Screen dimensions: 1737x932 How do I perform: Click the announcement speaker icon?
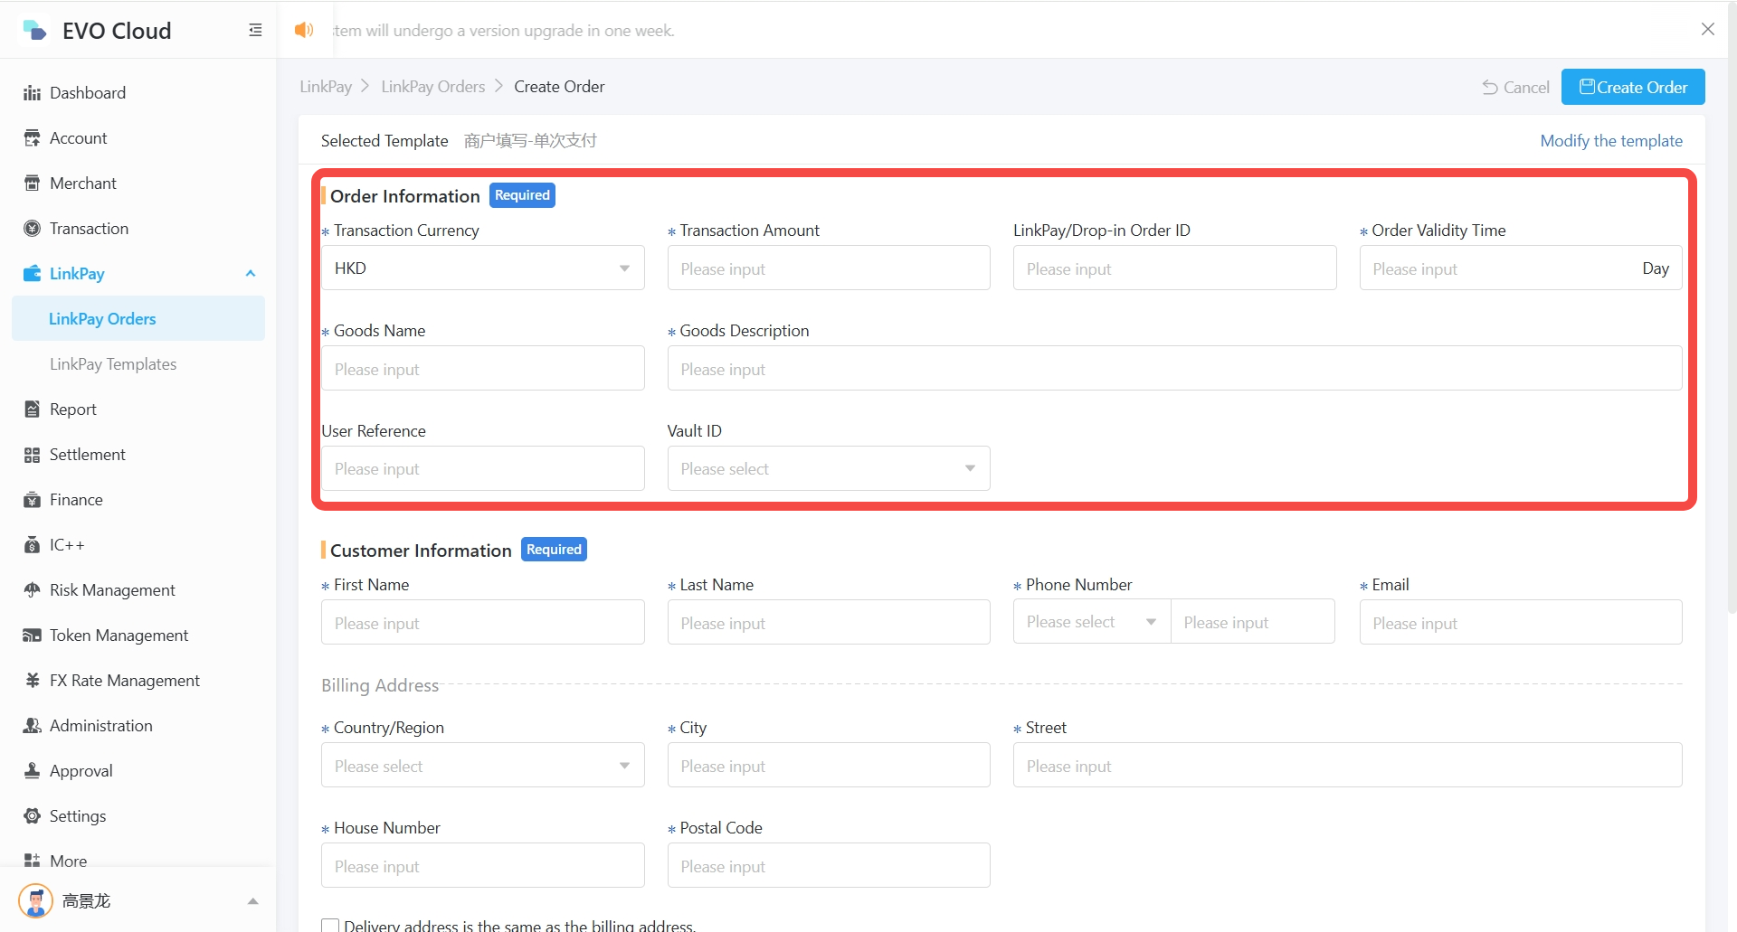coord(304,30)
